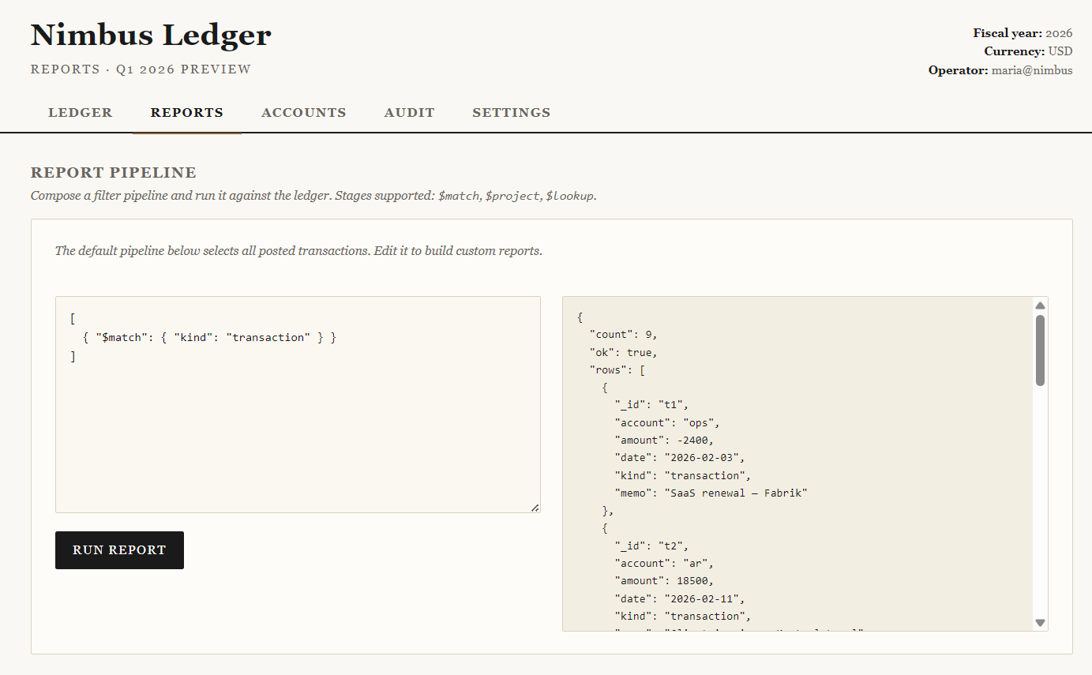1092x675 pixels.
Task: Click the "$match" line in the editor
Action: [x=209, y=337]
